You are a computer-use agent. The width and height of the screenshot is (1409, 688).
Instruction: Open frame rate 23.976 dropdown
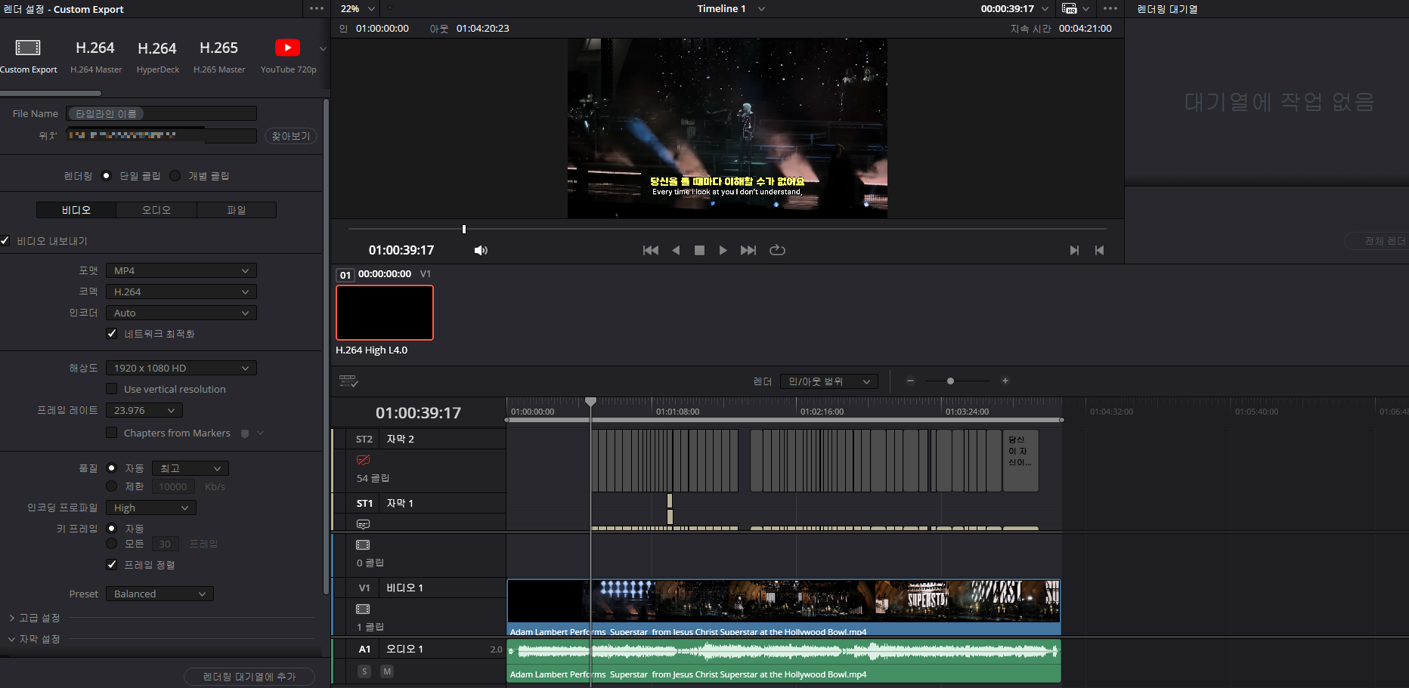point(144,410)
